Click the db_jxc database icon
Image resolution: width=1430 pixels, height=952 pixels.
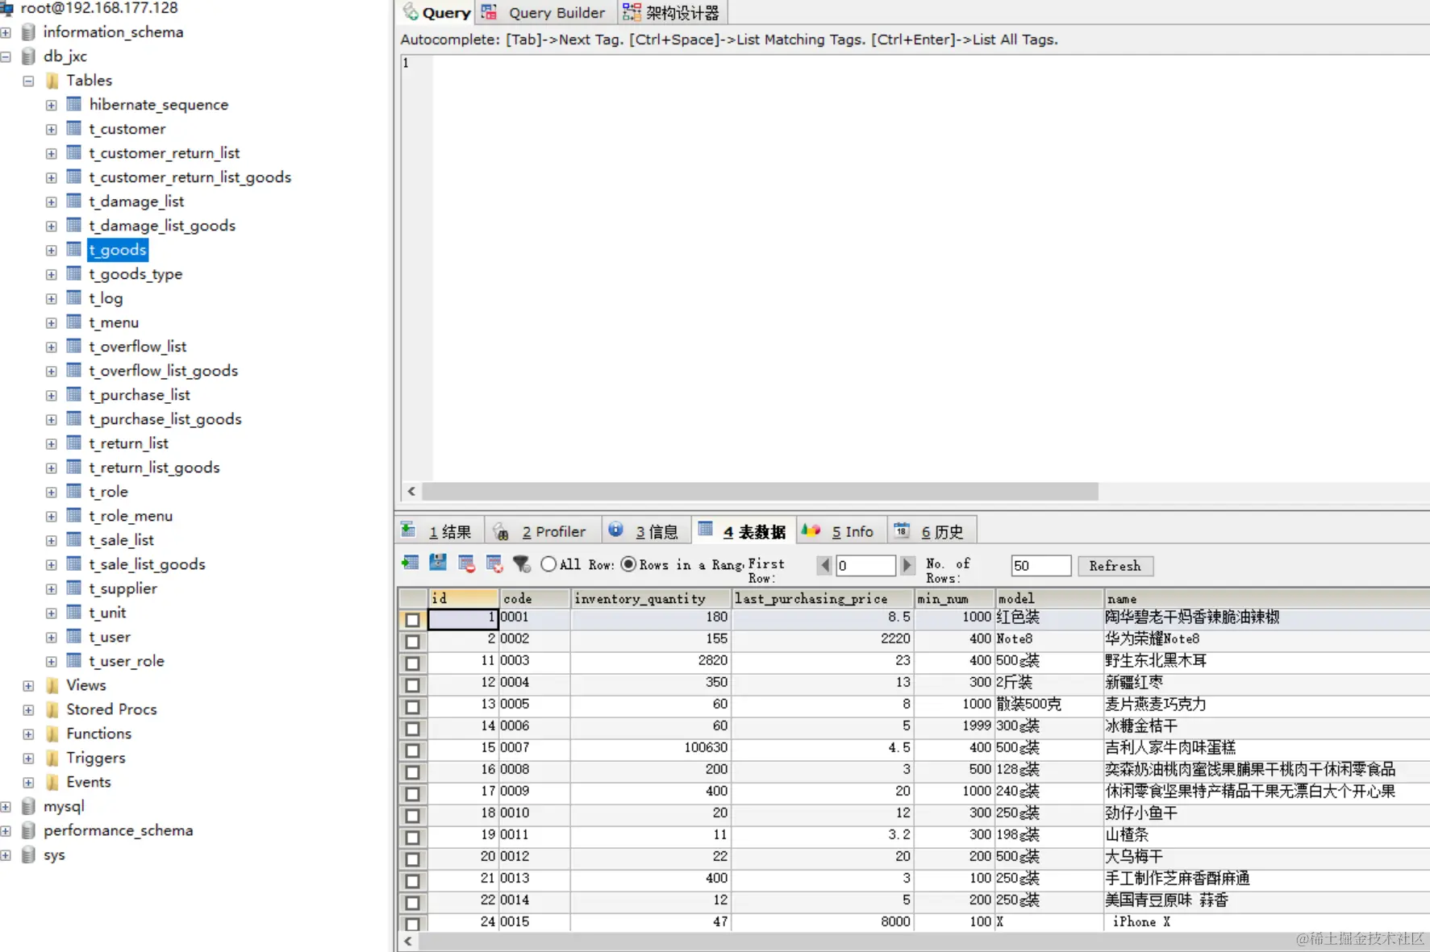click(28, 56)
